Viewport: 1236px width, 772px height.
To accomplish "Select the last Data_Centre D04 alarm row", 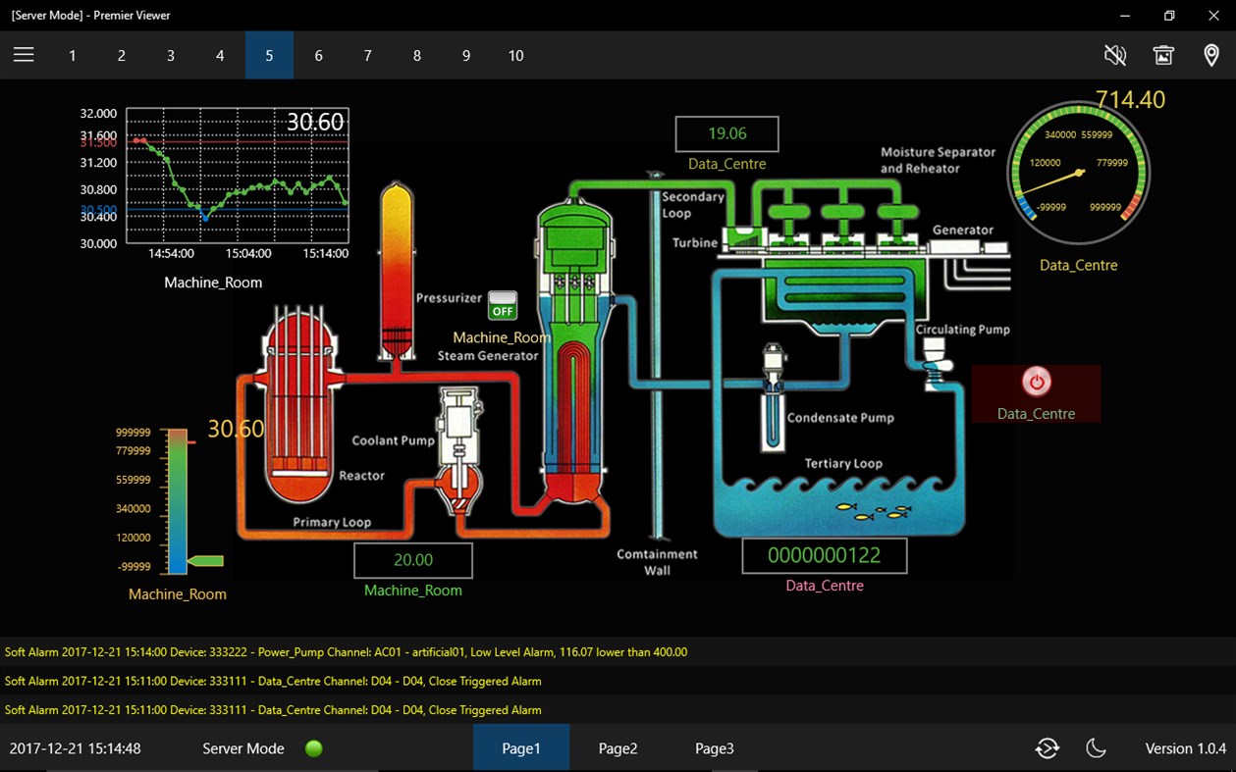I will [x=618, y=709].
